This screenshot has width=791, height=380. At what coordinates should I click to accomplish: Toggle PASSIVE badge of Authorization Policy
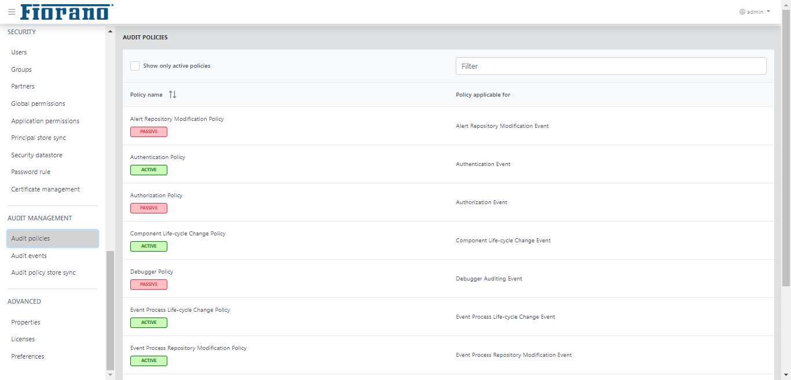pos(149,208)
